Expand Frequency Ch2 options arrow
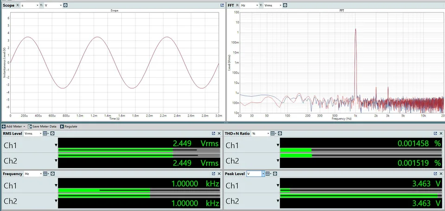This screenshot has width=445, height=211. (x=56, y=201)
